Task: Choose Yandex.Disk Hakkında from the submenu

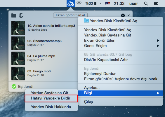Action: 51,107
